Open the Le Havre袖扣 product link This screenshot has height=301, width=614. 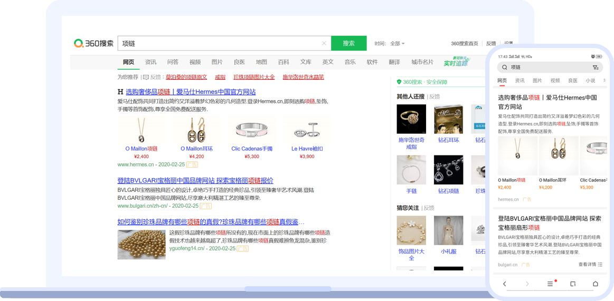(x=307, y=149)
